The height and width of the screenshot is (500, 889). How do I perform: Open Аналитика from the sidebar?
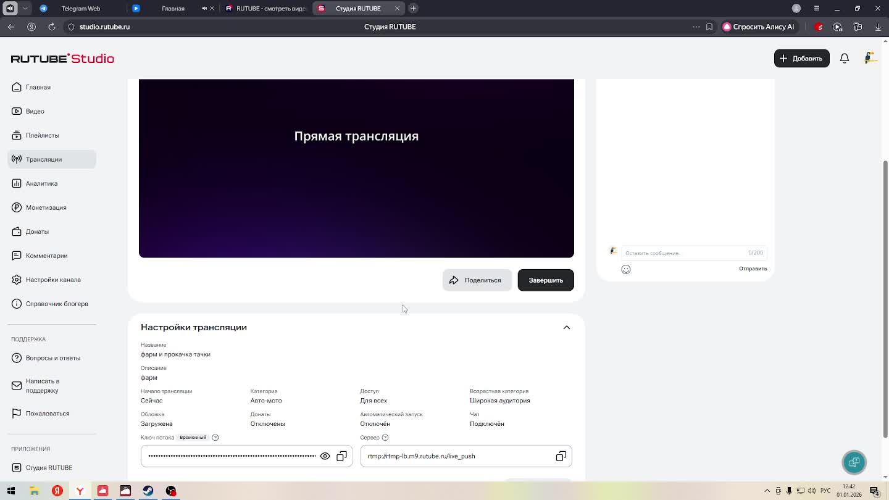click(52, 183)
